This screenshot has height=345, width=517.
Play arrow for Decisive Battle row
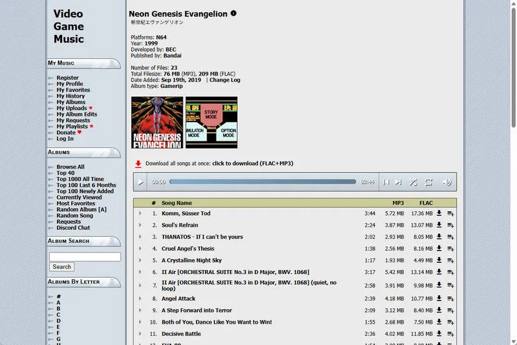click(140, 334)
